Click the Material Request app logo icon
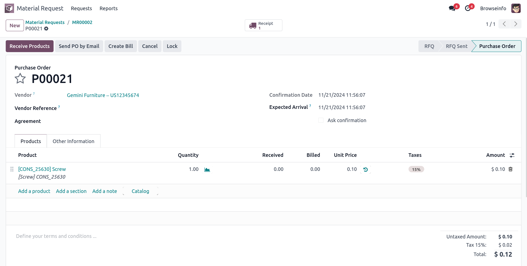This screenshot has width=527, height=266. pyautogui.click(x=9, y=8)
